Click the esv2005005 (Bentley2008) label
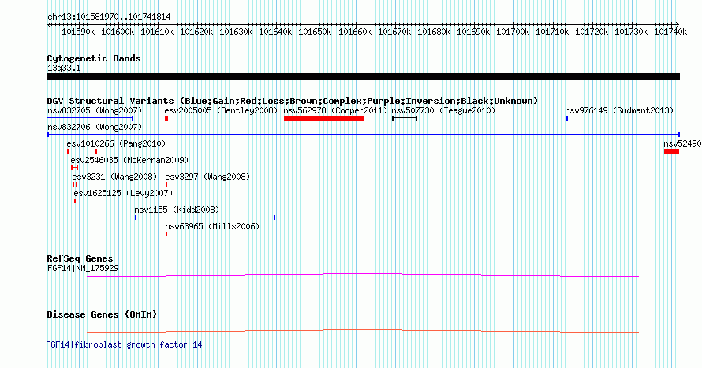Image resolution: width=702 pixels, height=368 pixels. 221,110
